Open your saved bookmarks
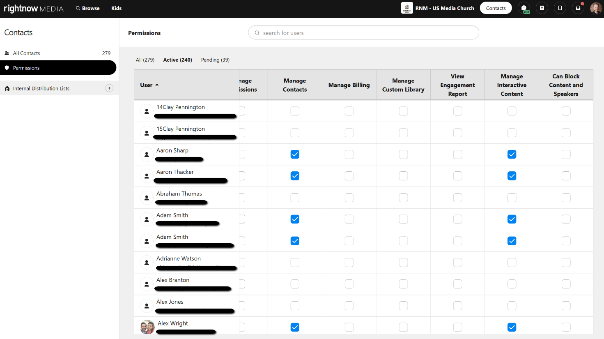 (x=560, y=8)
